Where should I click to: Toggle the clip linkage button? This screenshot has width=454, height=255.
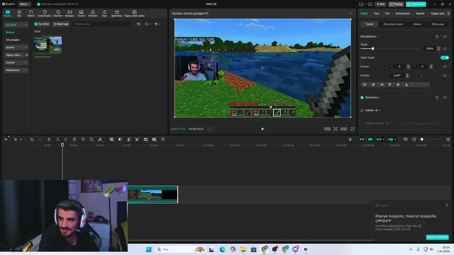click(x=379, y=140)
